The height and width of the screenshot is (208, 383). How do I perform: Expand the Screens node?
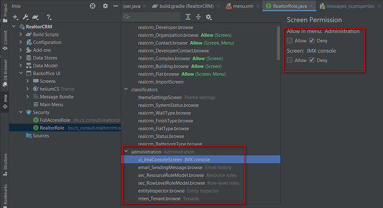28,81
